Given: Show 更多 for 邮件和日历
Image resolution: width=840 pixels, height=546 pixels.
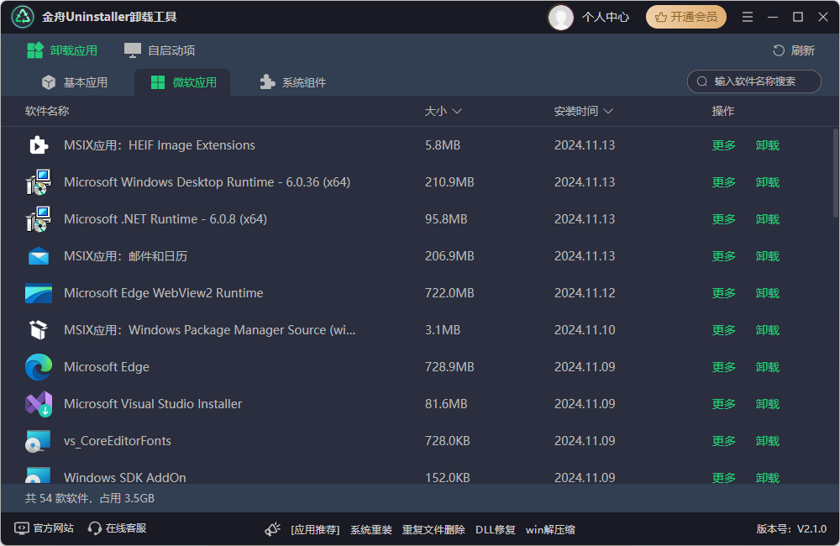Looking at the screenshot, I should click(724, 256).
